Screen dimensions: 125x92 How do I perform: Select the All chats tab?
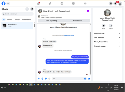click(3, 19)
